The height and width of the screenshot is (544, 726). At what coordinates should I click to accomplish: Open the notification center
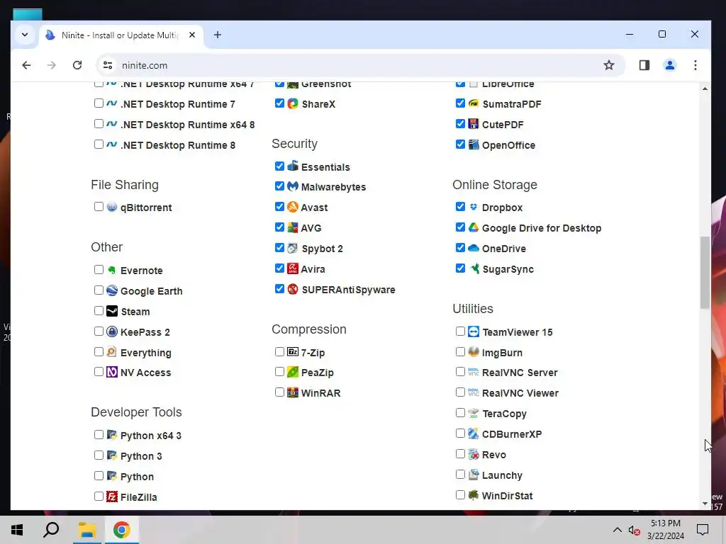point(703,530)
